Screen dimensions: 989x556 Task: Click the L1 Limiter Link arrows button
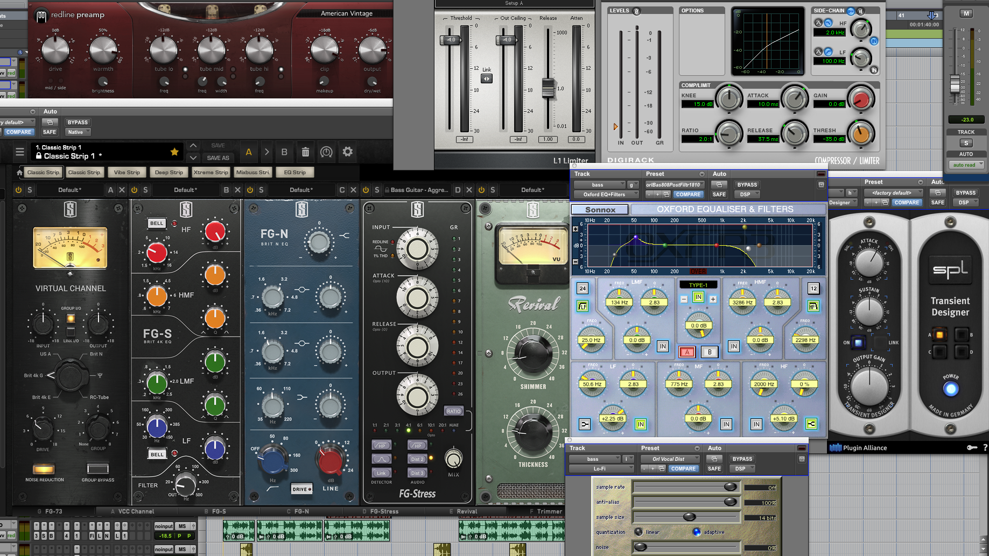[x=487, y=79]
